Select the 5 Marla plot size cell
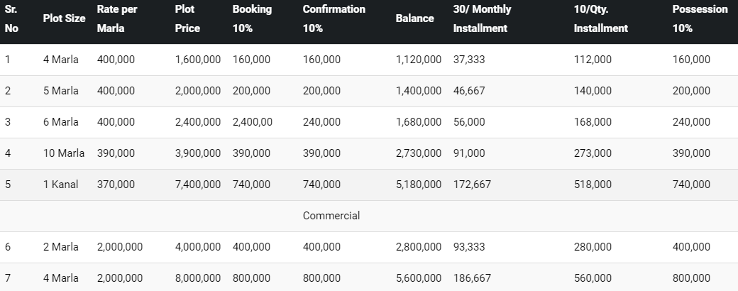This screenshot has height=291, width=738. [x=60, y=91]
